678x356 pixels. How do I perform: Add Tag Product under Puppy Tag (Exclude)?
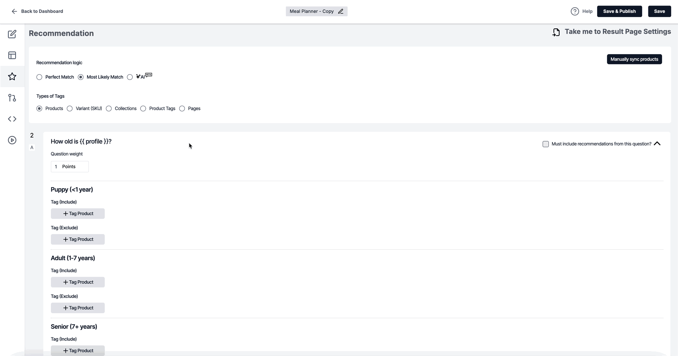coord(78,239)
